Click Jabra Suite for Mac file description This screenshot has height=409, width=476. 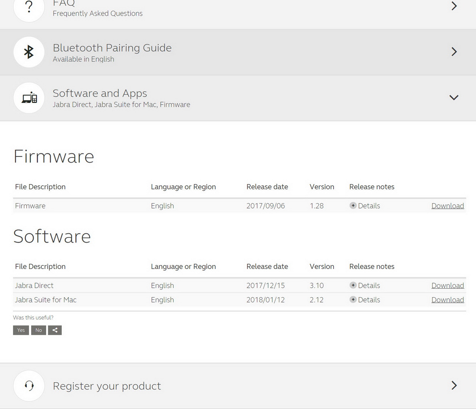[46, 300]
